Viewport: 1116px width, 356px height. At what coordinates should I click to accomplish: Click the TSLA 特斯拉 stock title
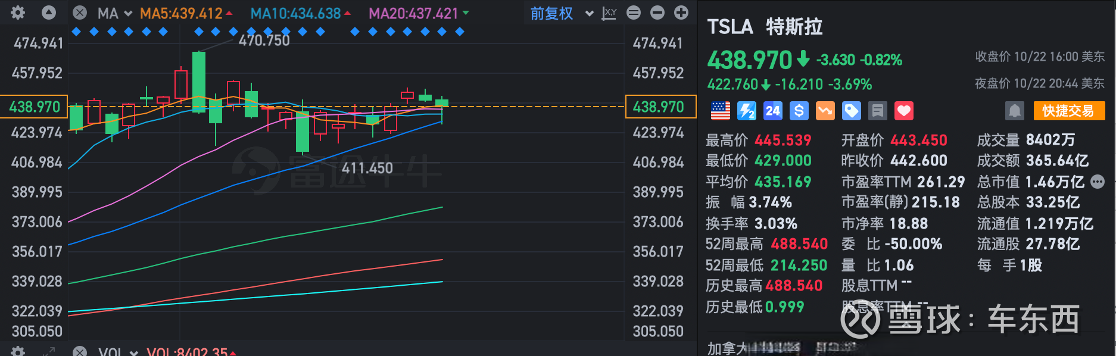[765, 27]
